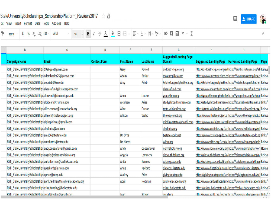The width and height of the screenshot is (271, 203).
Task: Open the mostatepikes.com domain link
Action: (173, 76)
